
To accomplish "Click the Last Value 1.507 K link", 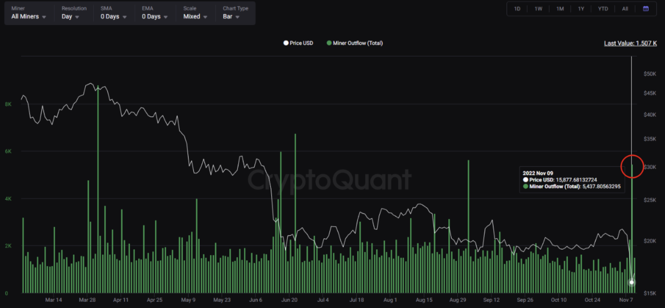I will [x=630, y=43].
